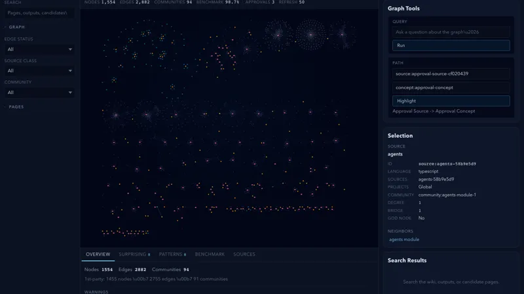The height and width of the screenshot is (294, 524).
Task: Click the Communities 94 count in overview
Action: click(x=170, y=269)
